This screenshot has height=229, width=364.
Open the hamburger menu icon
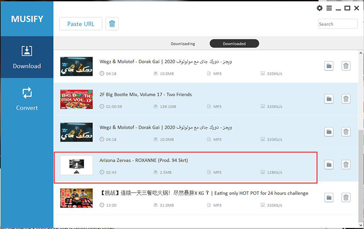click(329, 8)
